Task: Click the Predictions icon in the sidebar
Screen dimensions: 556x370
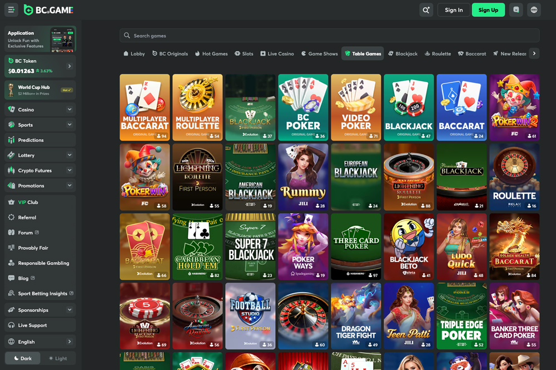Action: 11,140
